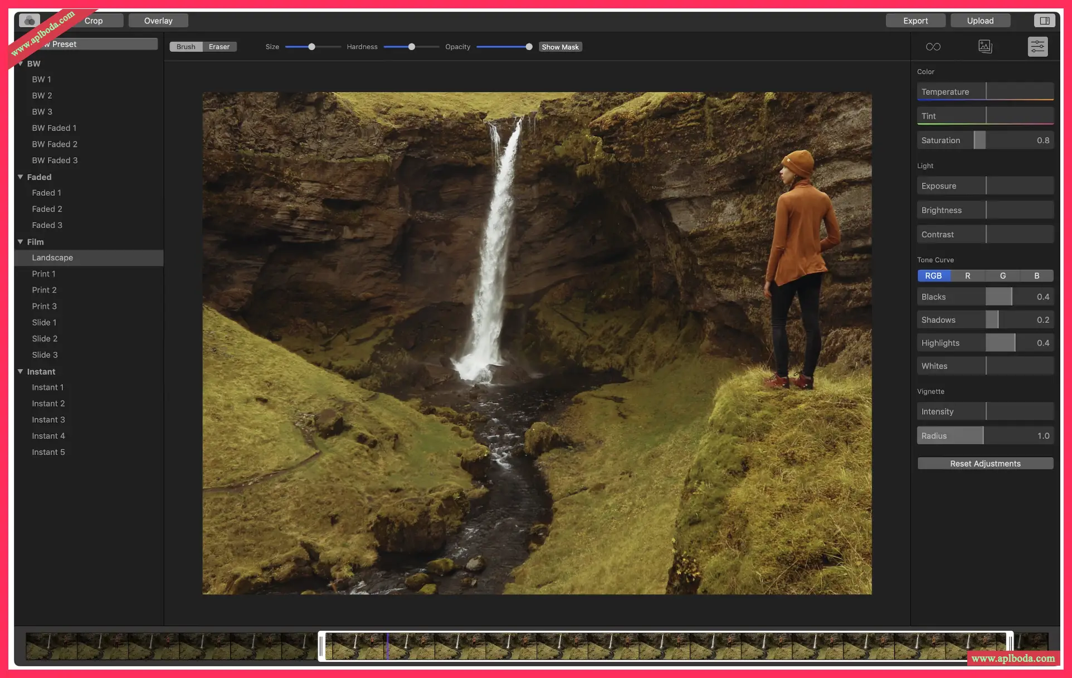Toggle the Show Mask button
Image resolution: width=1072 pixels, height=678 pixels.
click(560, 47)
